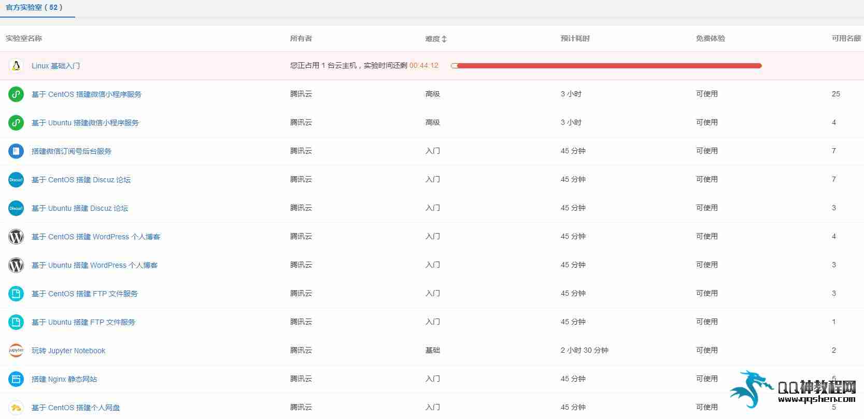Click the WordPress icon in the Ubuntu blog row
The height and width of the screenshot is (419, 864).
16,265
